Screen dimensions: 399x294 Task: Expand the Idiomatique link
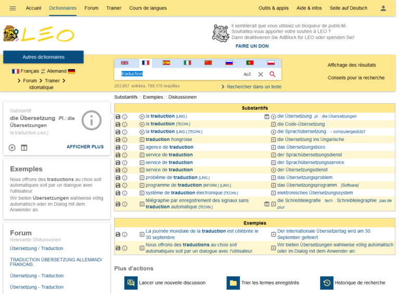(41, 87)
